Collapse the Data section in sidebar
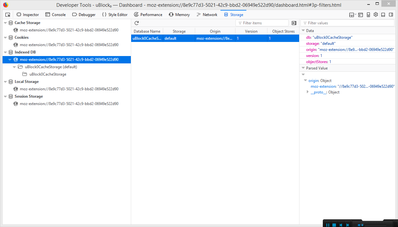The image size is (398, 227). 303,31
